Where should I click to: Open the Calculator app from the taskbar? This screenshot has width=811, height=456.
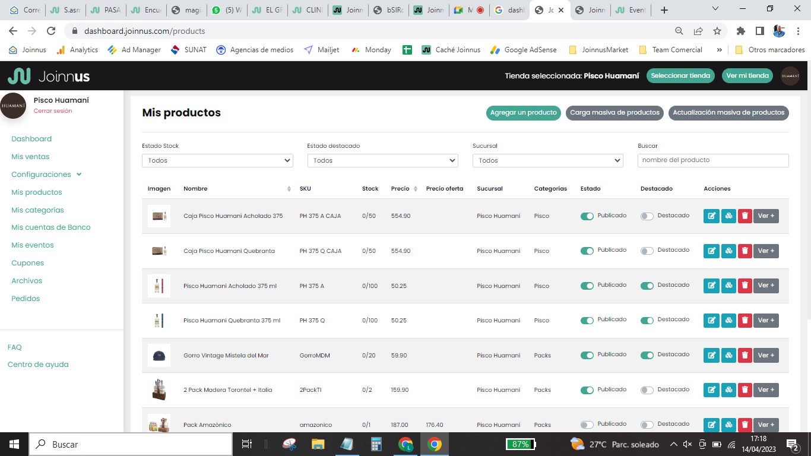[376, 444]
